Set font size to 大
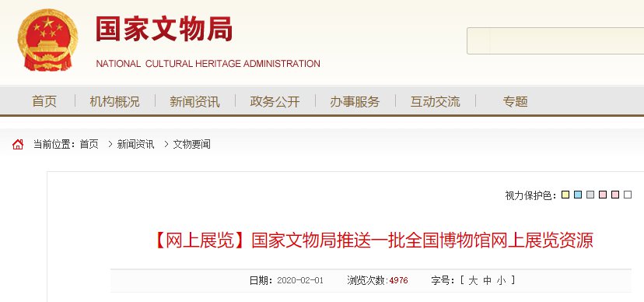644x302 pixels. pos(473,281)
